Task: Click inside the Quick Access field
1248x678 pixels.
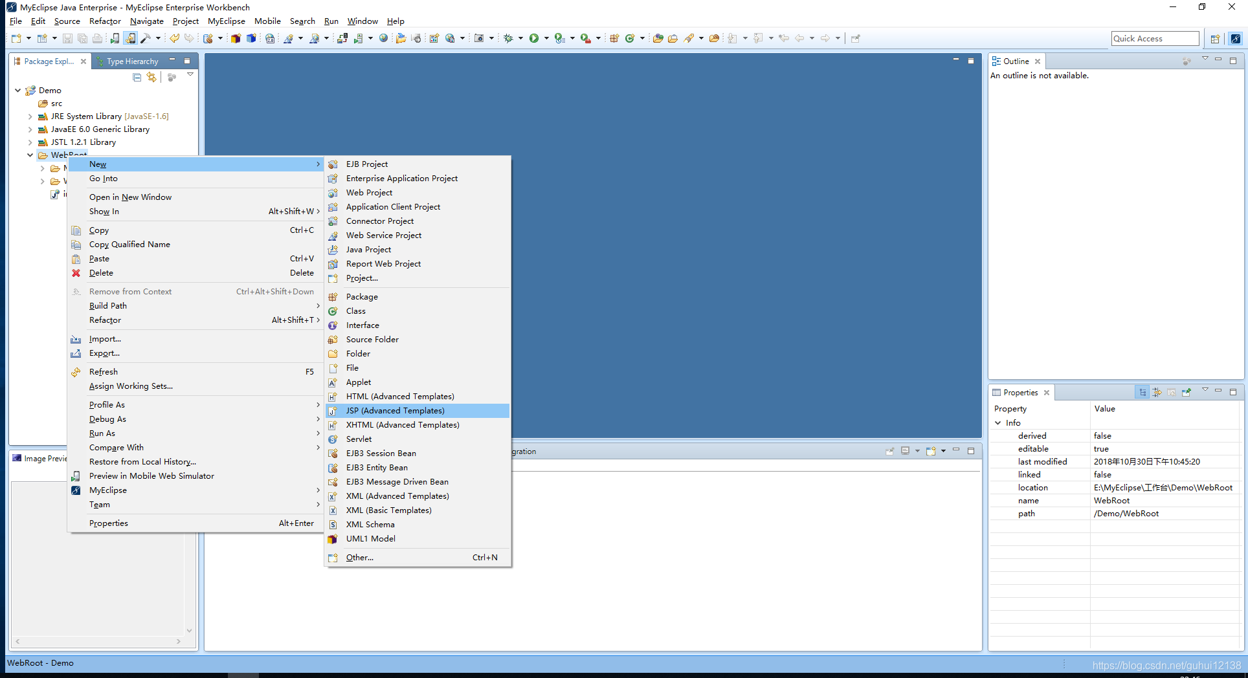Action: (x=1155, y=39)
